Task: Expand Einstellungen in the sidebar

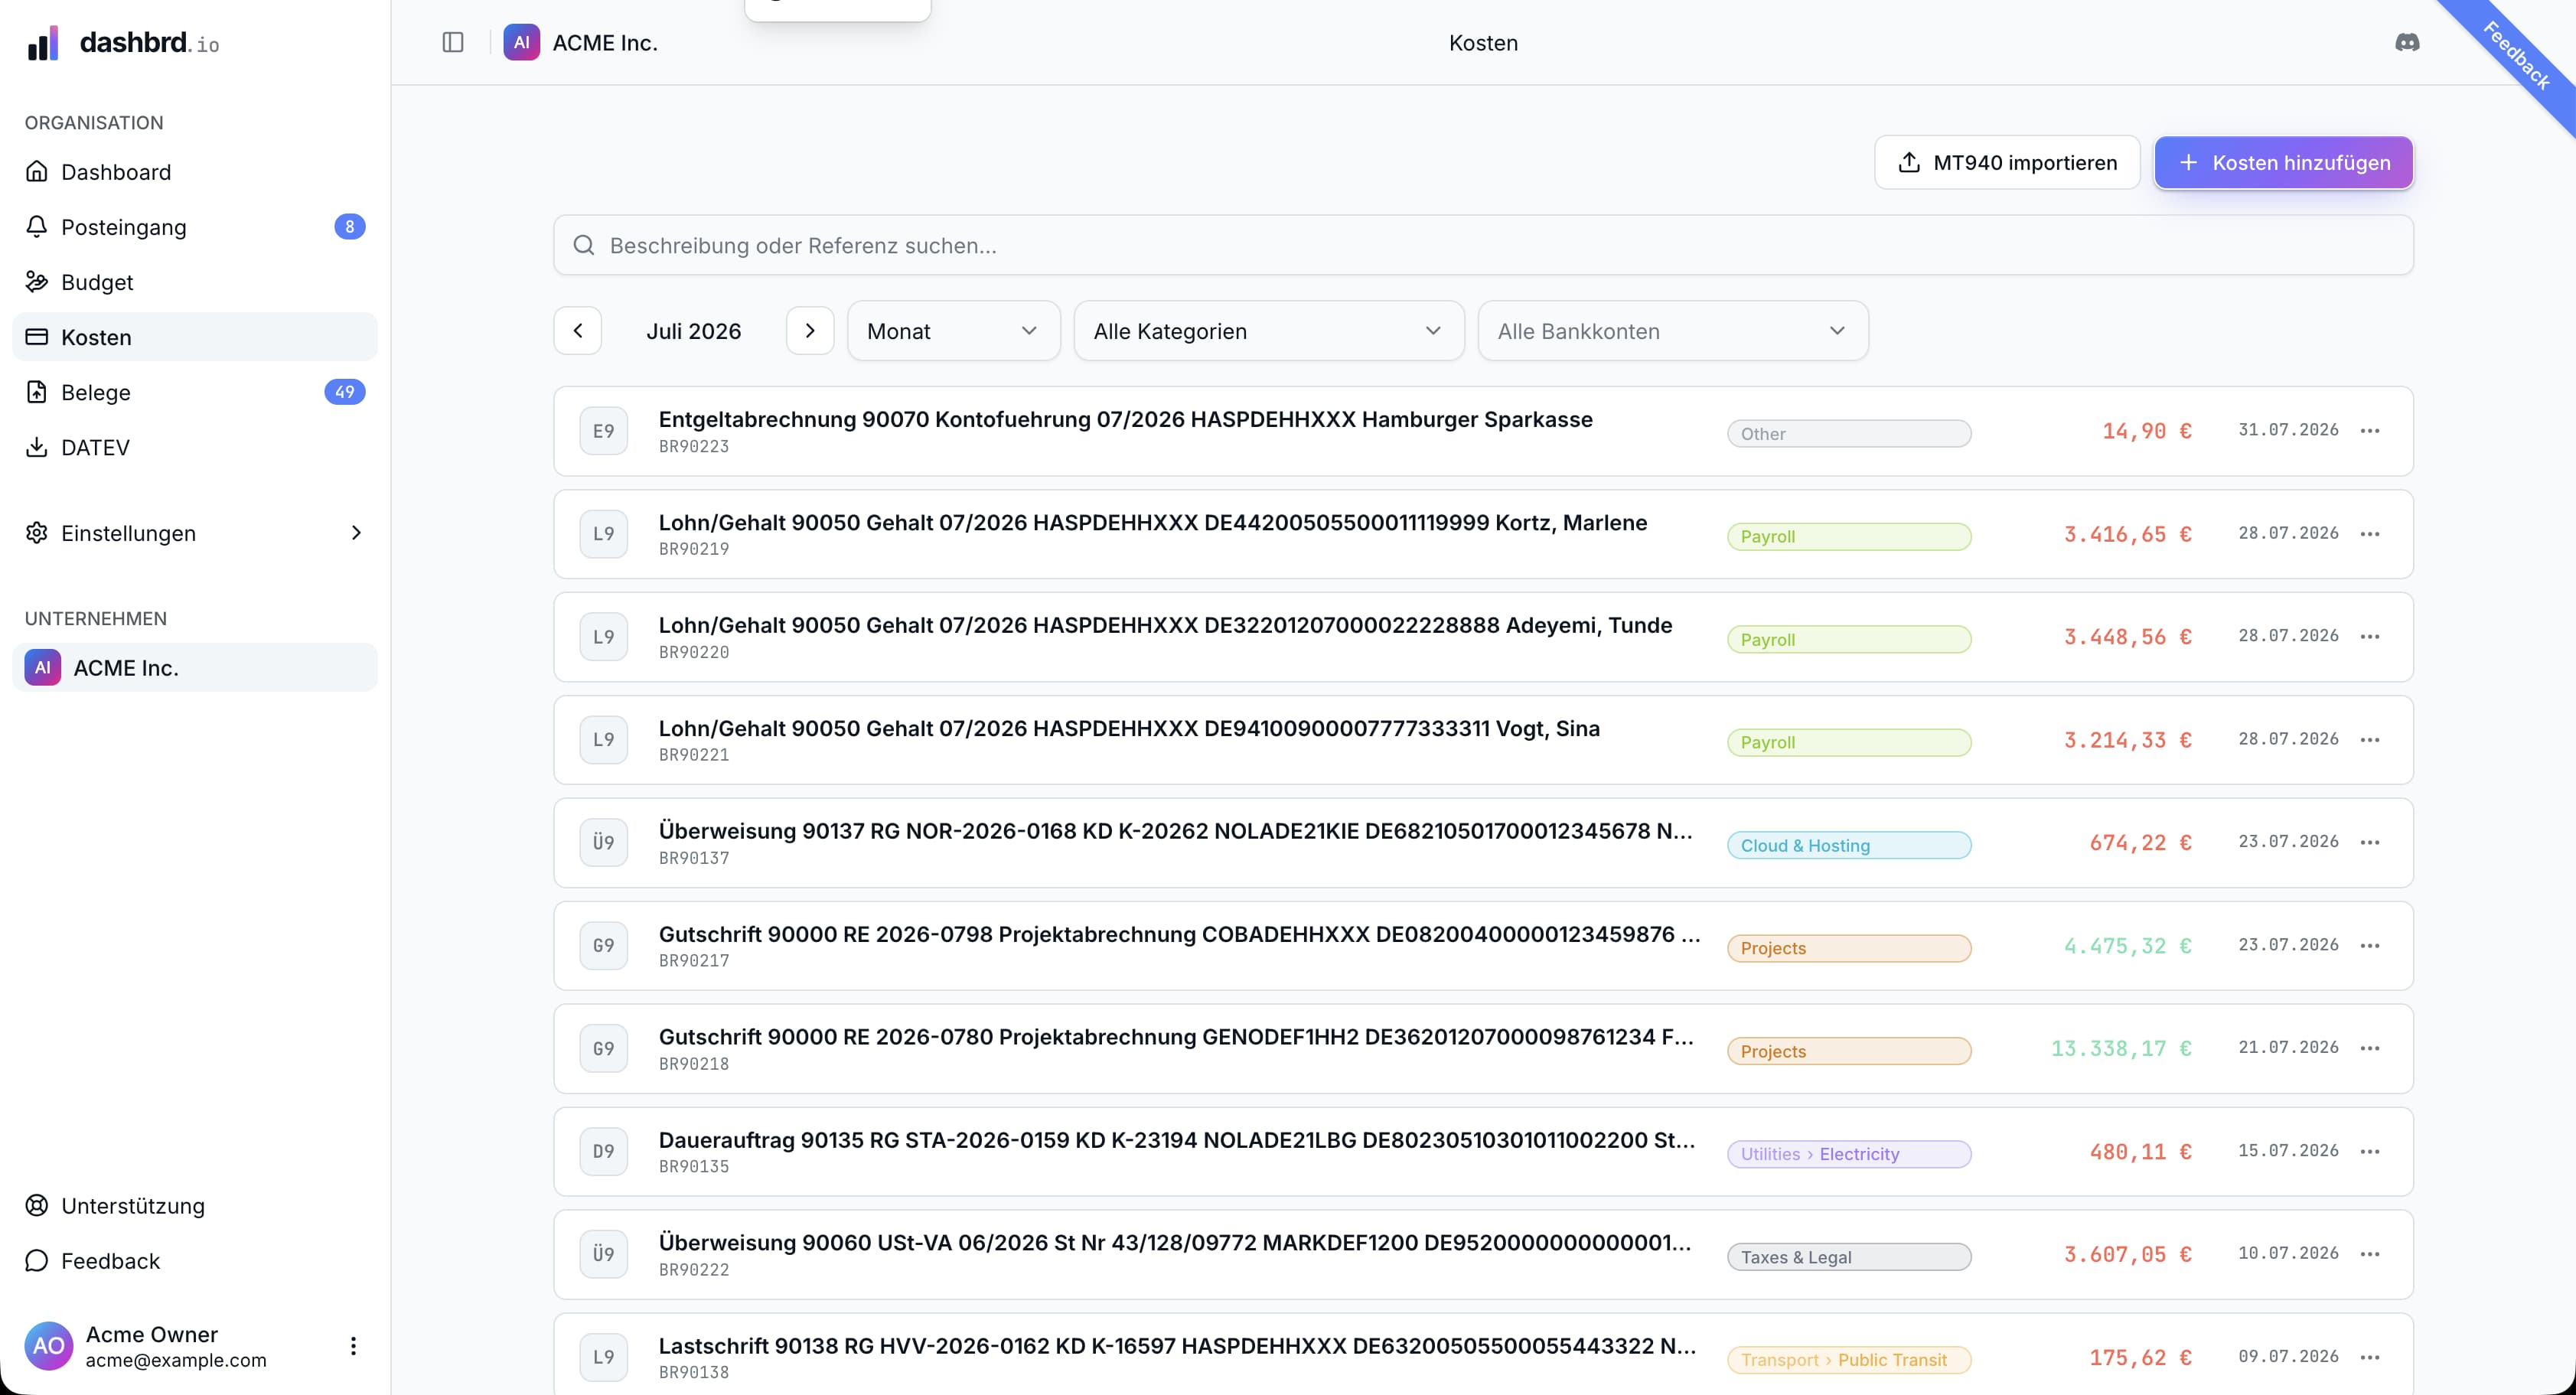Action: (195, 533)
